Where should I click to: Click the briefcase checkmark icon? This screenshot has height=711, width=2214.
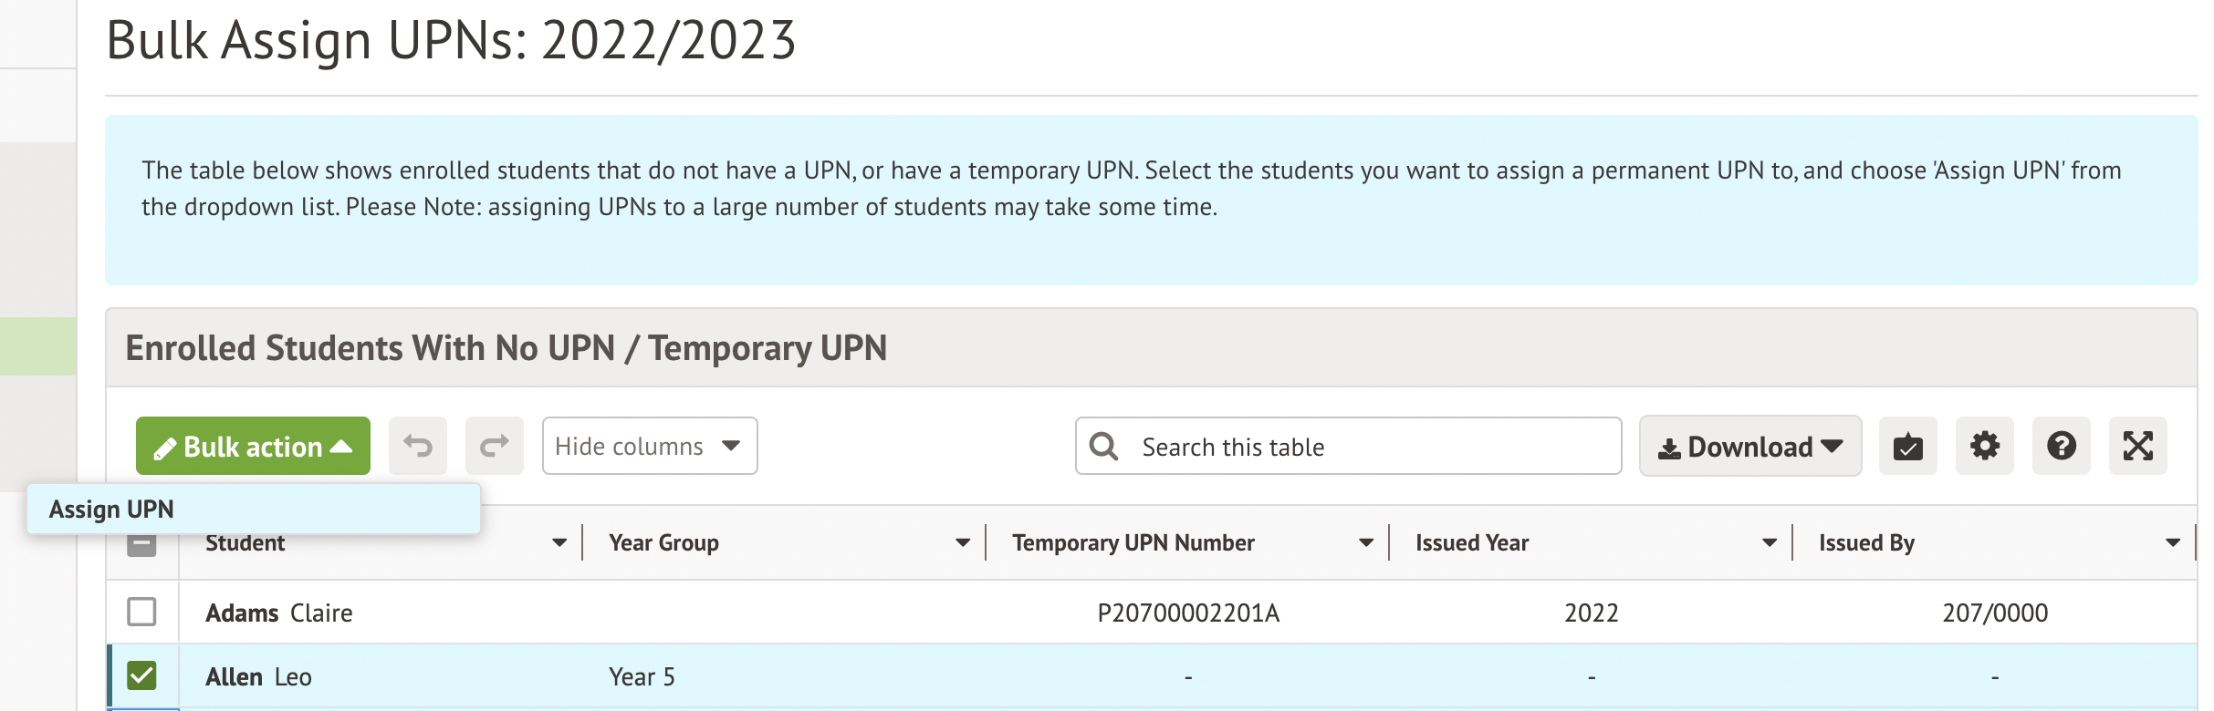tap(1907, 446)
